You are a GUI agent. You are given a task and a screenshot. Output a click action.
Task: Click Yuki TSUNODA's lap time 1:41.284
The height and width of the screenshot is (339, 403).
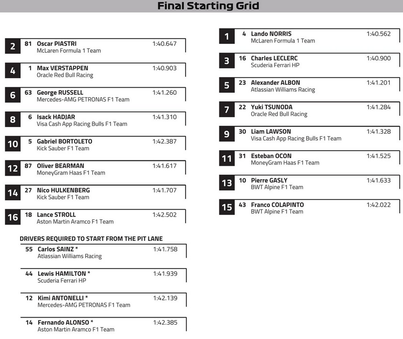pyautogui.click(x=378, y=107)
